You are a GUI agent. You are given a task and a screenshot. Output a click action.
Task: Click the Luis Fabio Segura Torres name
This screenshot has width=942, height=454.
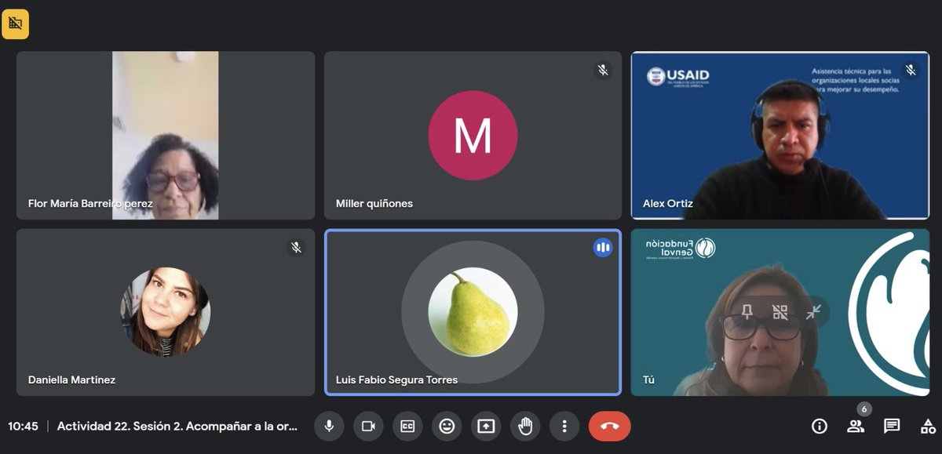pos(396,380)
